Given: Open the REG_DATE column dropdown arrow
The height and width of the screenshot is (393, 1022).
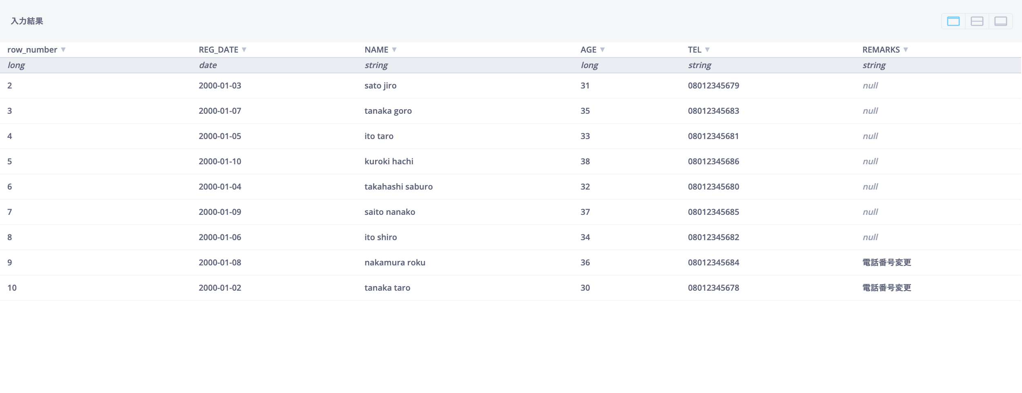Looking at the screenshot, I should (244, 50).
